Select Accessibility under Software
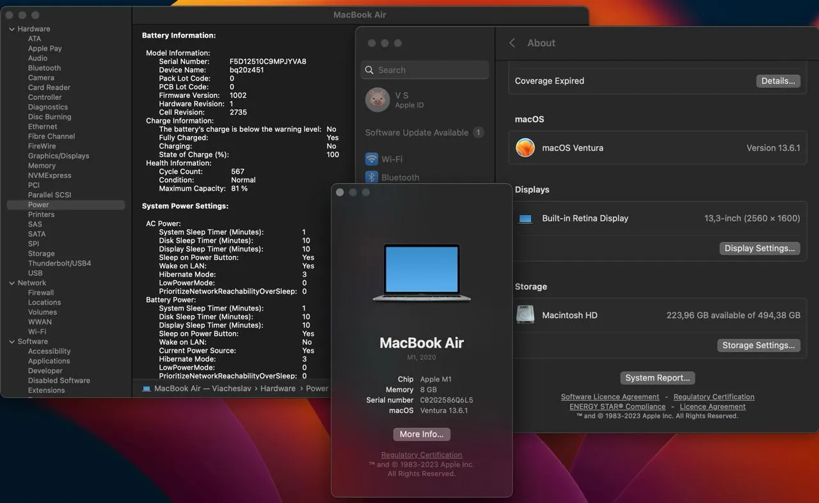Screen dimensions: 819x503 click(49, 351)
